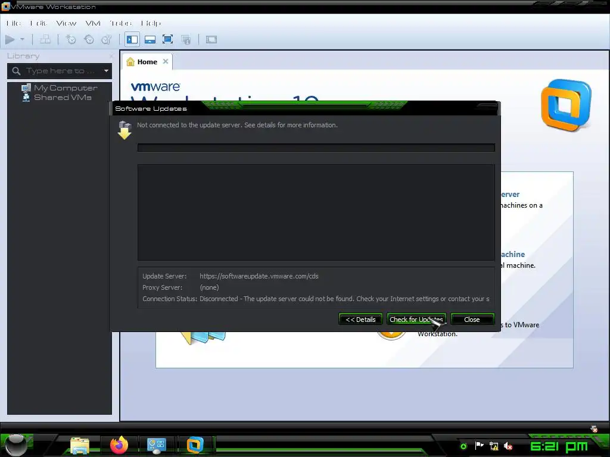Open the File menu
610x457 pixels.
[14, 23]
